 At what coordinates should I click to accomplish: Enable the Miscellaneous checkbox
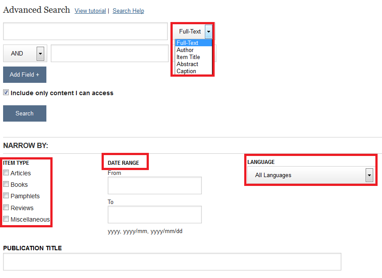(x=6, y=219)
